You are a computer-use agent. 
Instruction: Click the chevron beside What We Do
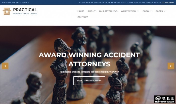138,11
